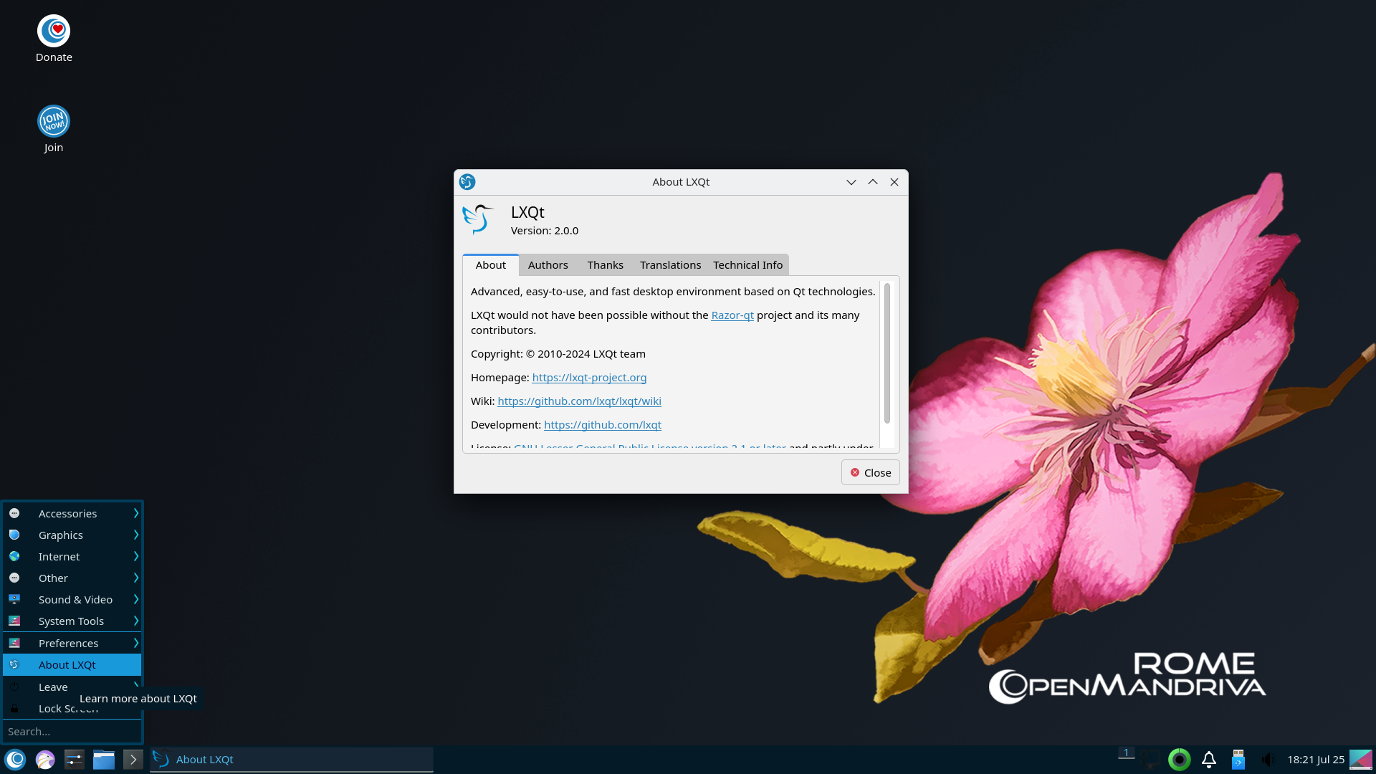Image resolution: width=1376 pixels, height=774 pixels.
Task: Open the Leave submenu
Action: 72,687
